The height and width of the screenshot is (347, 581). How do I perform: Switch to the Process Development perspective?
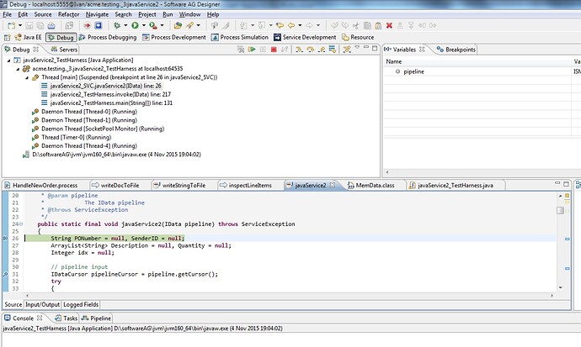173,37
